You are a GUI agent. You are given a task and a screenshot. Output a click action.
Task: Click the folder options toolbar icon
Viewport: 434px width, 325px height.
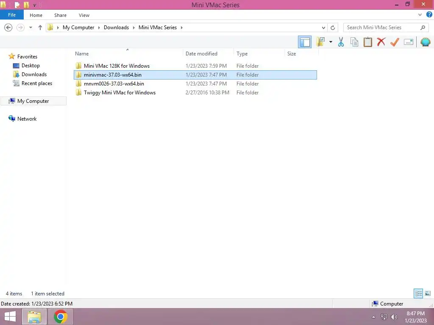pyautogui.click(x=320, y=42)
